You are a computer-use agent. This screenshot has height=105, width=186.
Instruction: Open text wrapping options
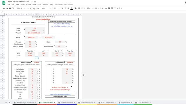tap(97, 8)
